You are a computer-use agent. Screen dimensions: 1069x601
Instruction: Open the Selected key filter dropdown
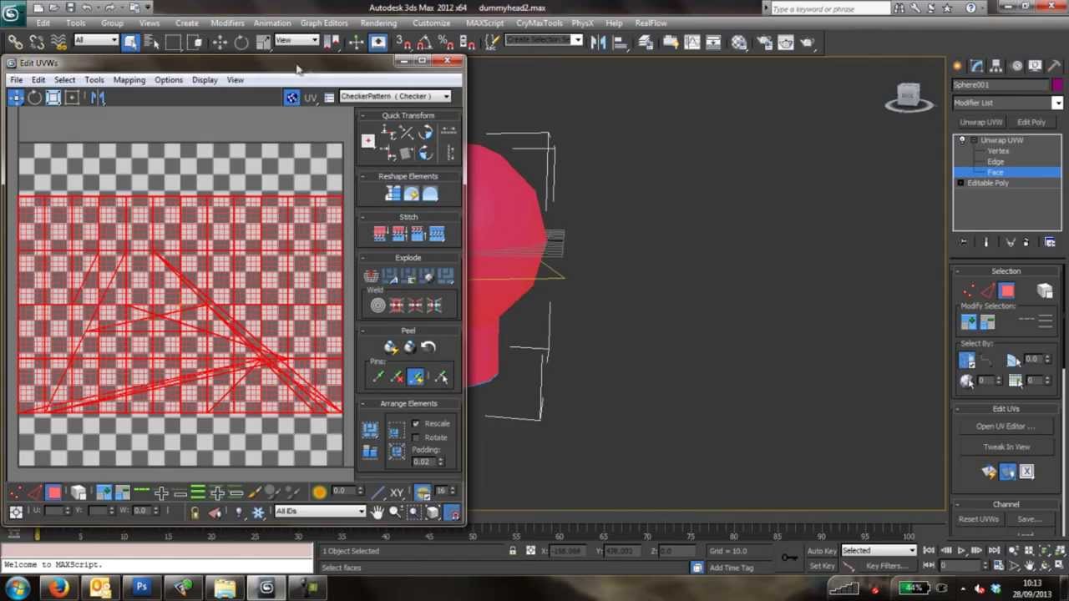(x=879, y=551)
